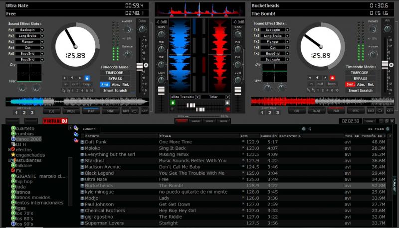Sort by the COMENTARIO column header
Viewport: 399px width, 228px height.
(x=311, y=136)
